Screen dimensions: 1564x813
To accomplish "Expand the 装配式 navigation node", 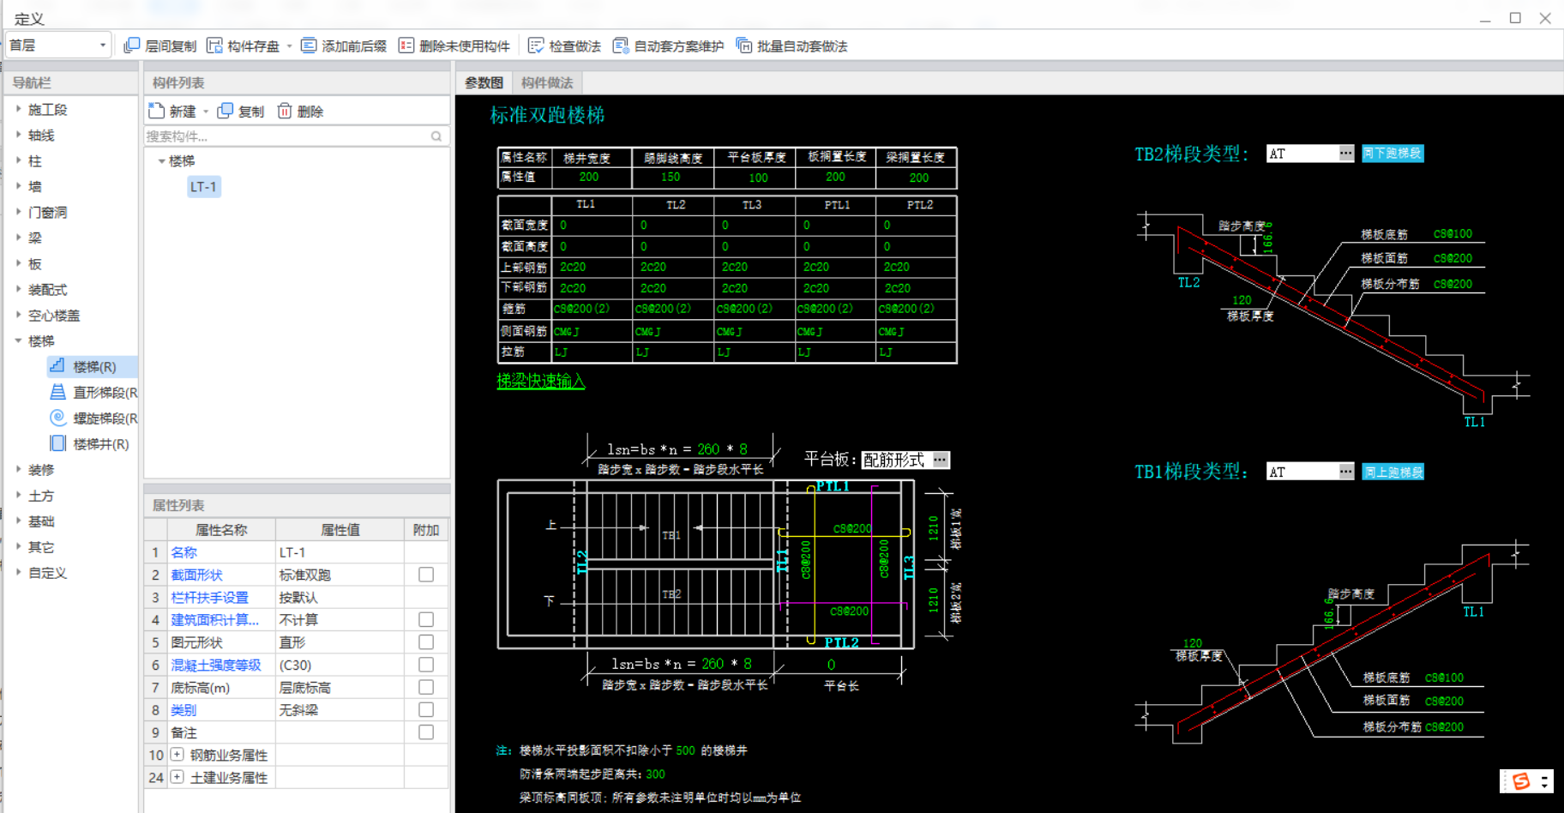I will point(18,289).
